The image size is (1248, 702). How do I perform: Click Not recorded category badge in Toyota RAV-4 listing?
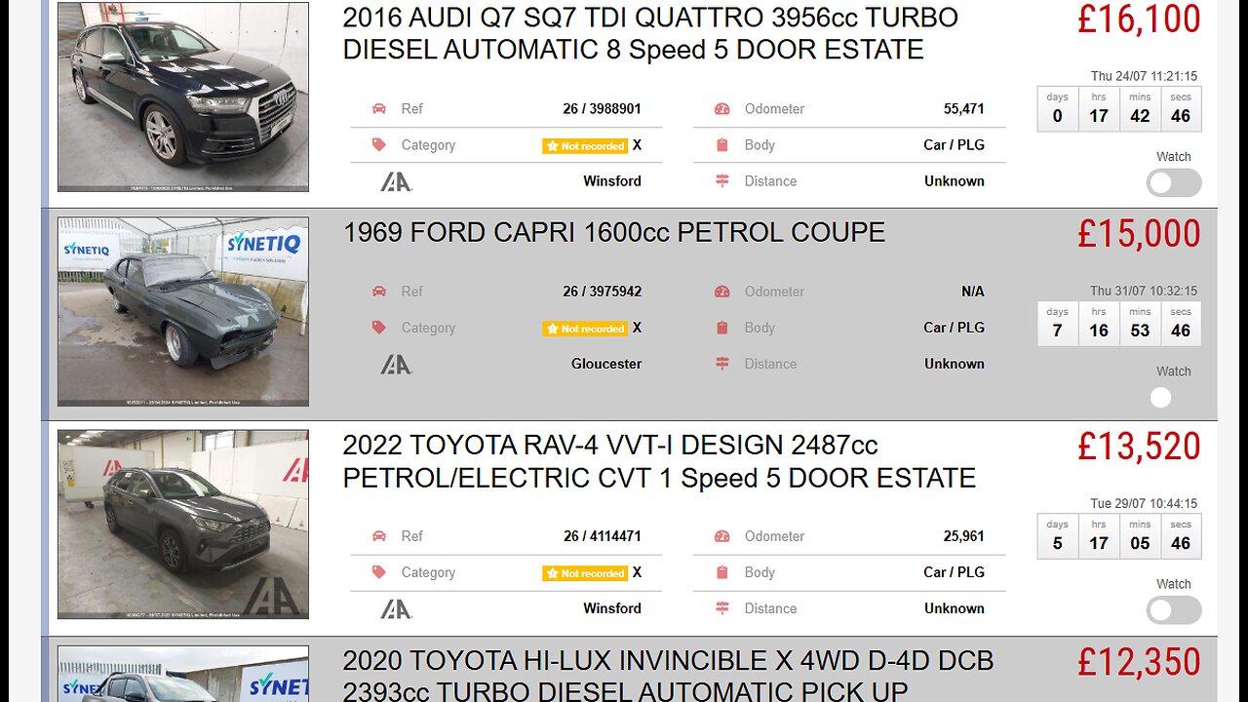click(x=585, y=573)
